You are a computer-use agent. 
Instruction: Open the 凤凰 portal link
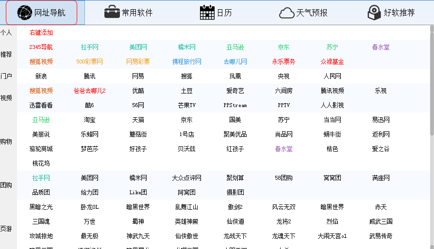click(235, 76)
